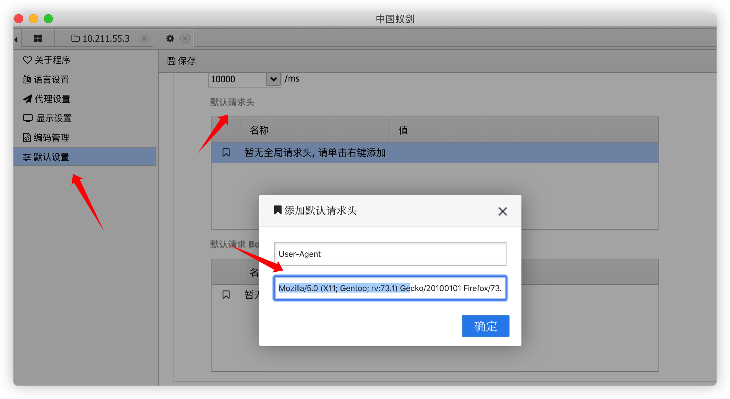Click the settings gear tab icon
Viewport: 730px width, 399px height.
pyautogui.click(x=170, y=38)
